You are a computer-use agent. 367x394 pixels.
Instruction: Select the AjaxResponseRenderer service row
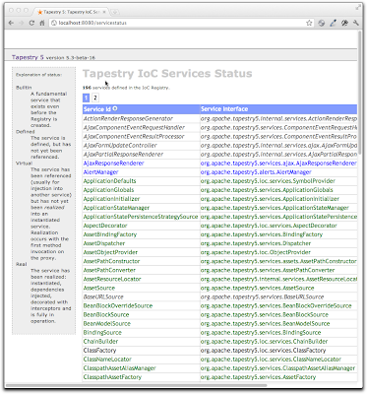pyautogui.click(x=219, y=164)
